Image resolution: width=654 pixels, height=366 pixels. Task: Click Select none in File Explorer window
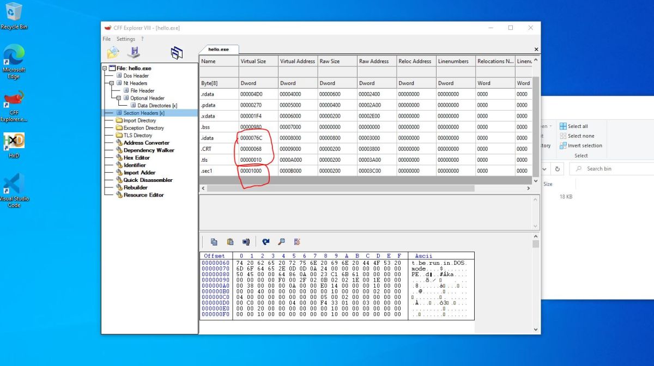click(x=577, y=136)
